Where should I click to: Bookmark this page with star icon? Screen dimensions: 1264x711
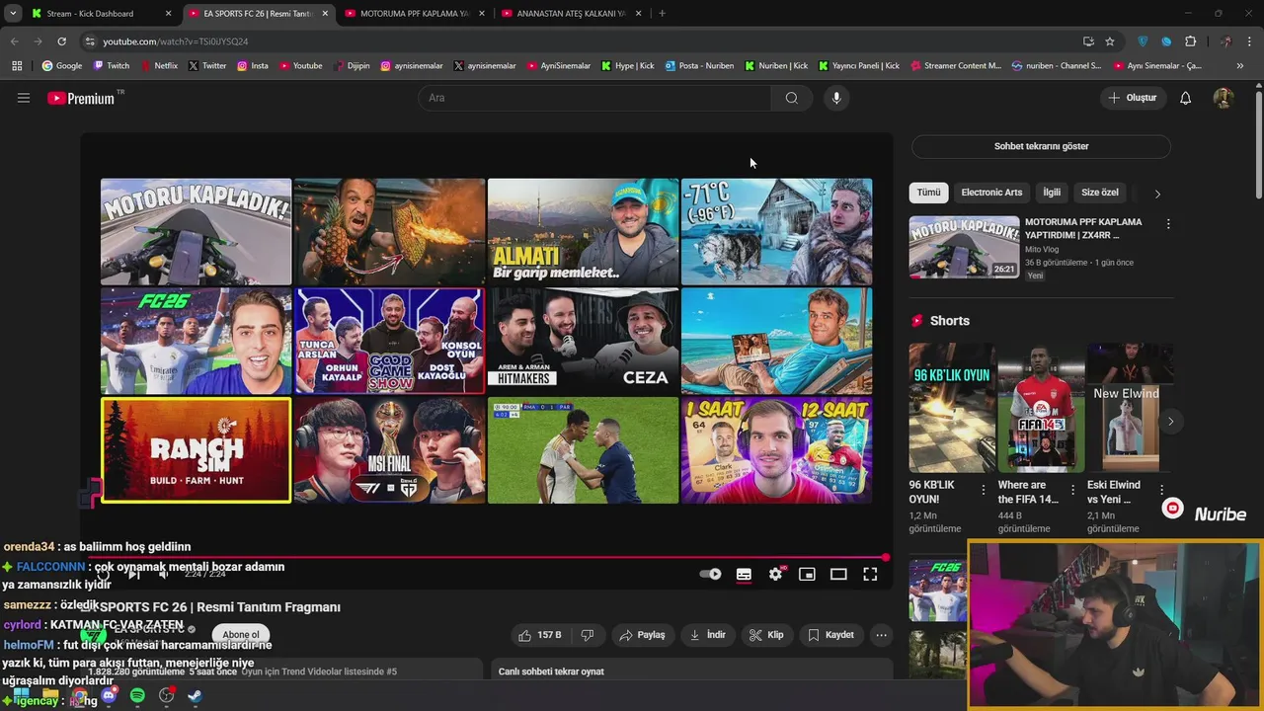click(x=1110, y=41)
